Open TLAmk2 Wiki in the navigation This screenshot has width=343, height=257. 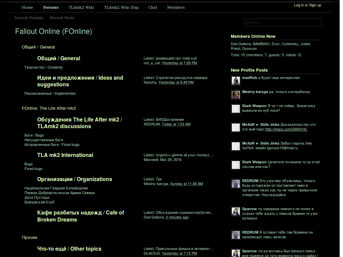[x=81, y=7]
